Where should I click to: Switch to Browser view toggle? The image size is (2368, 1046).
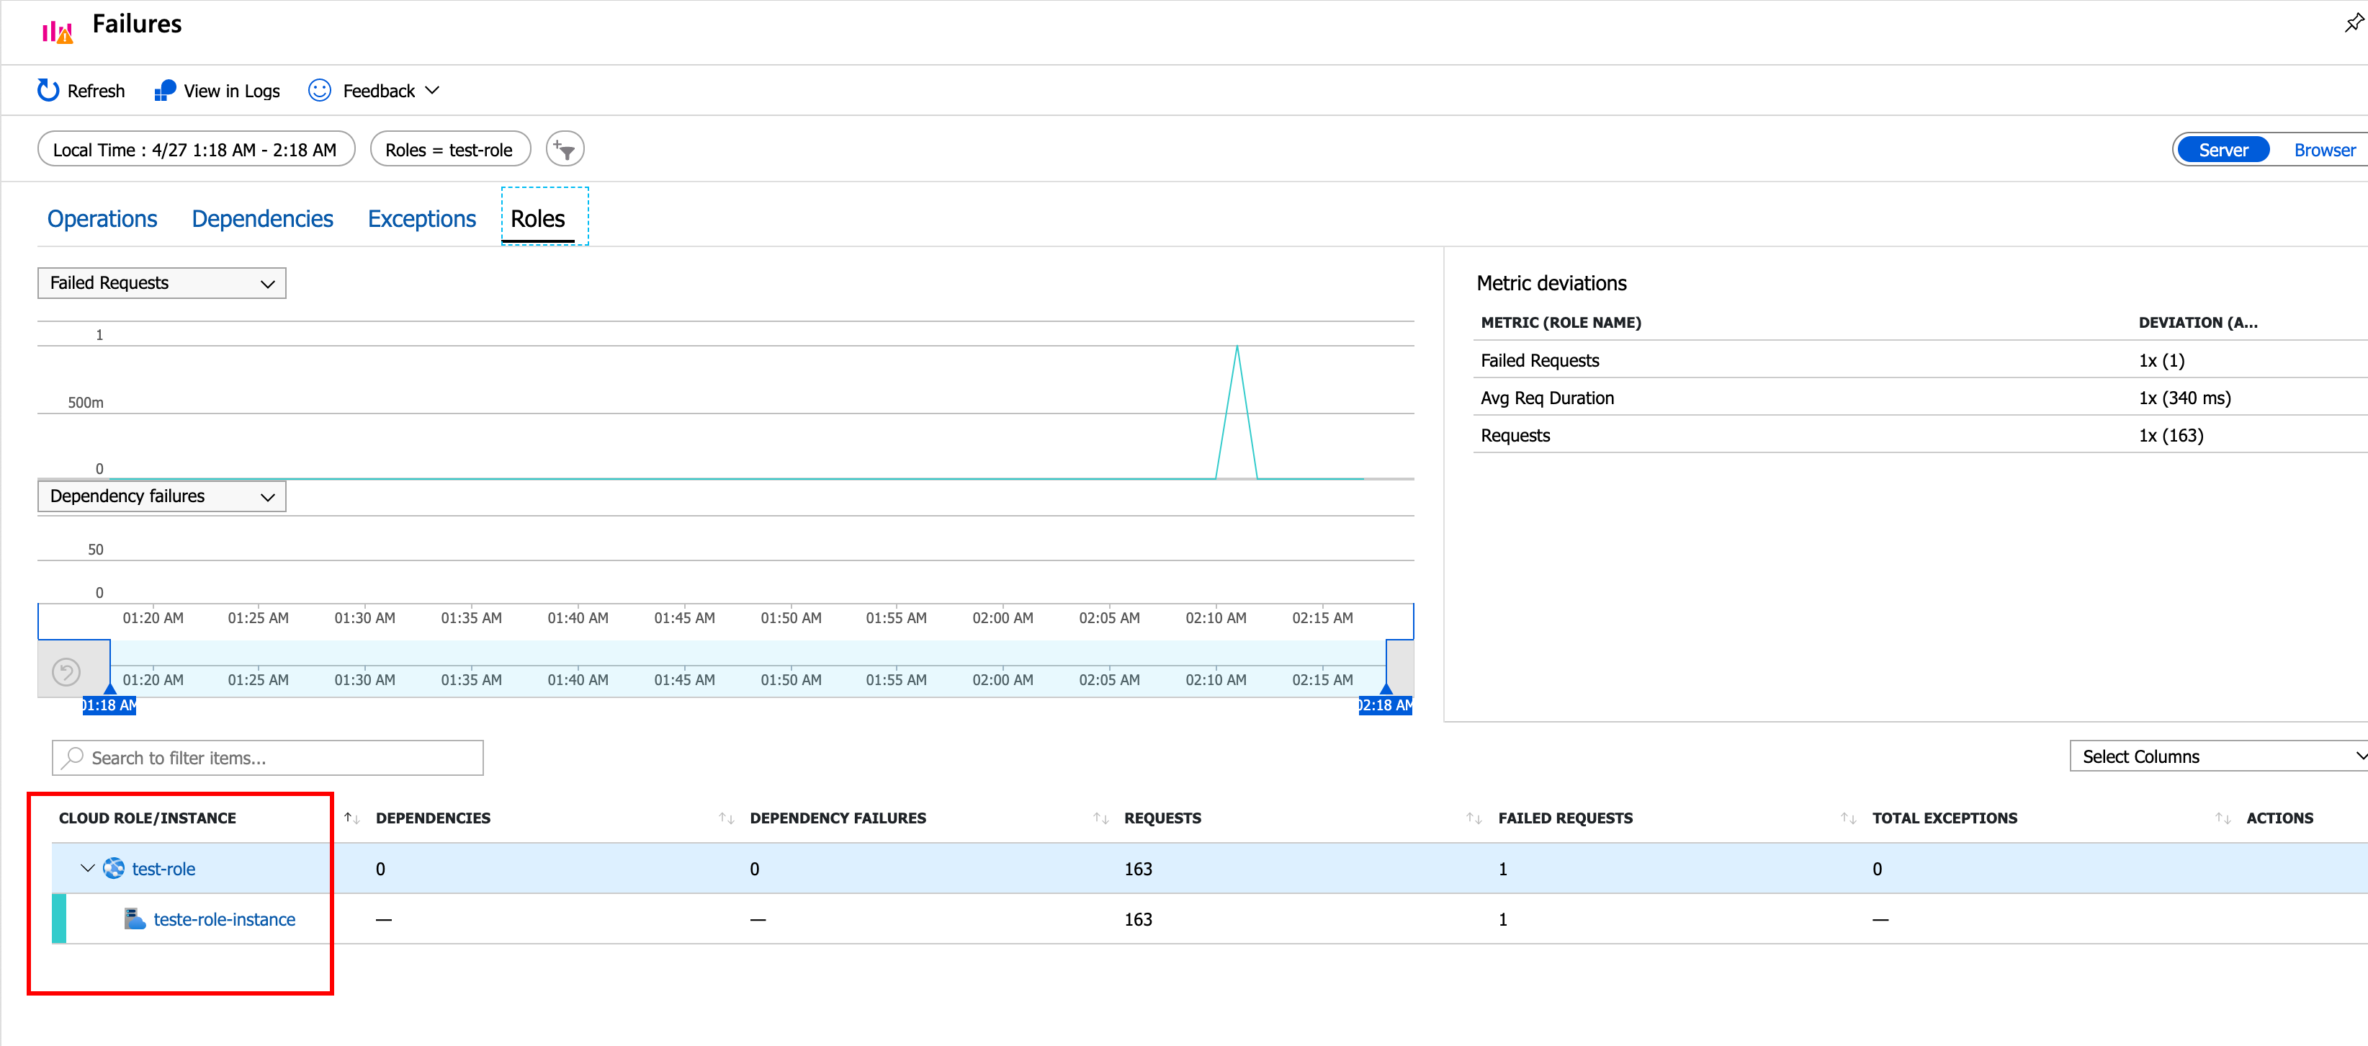click(2323, 150)
